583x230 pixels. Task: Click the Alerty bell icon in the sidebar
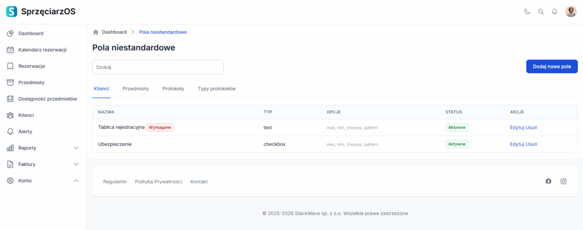click(10, 132)
